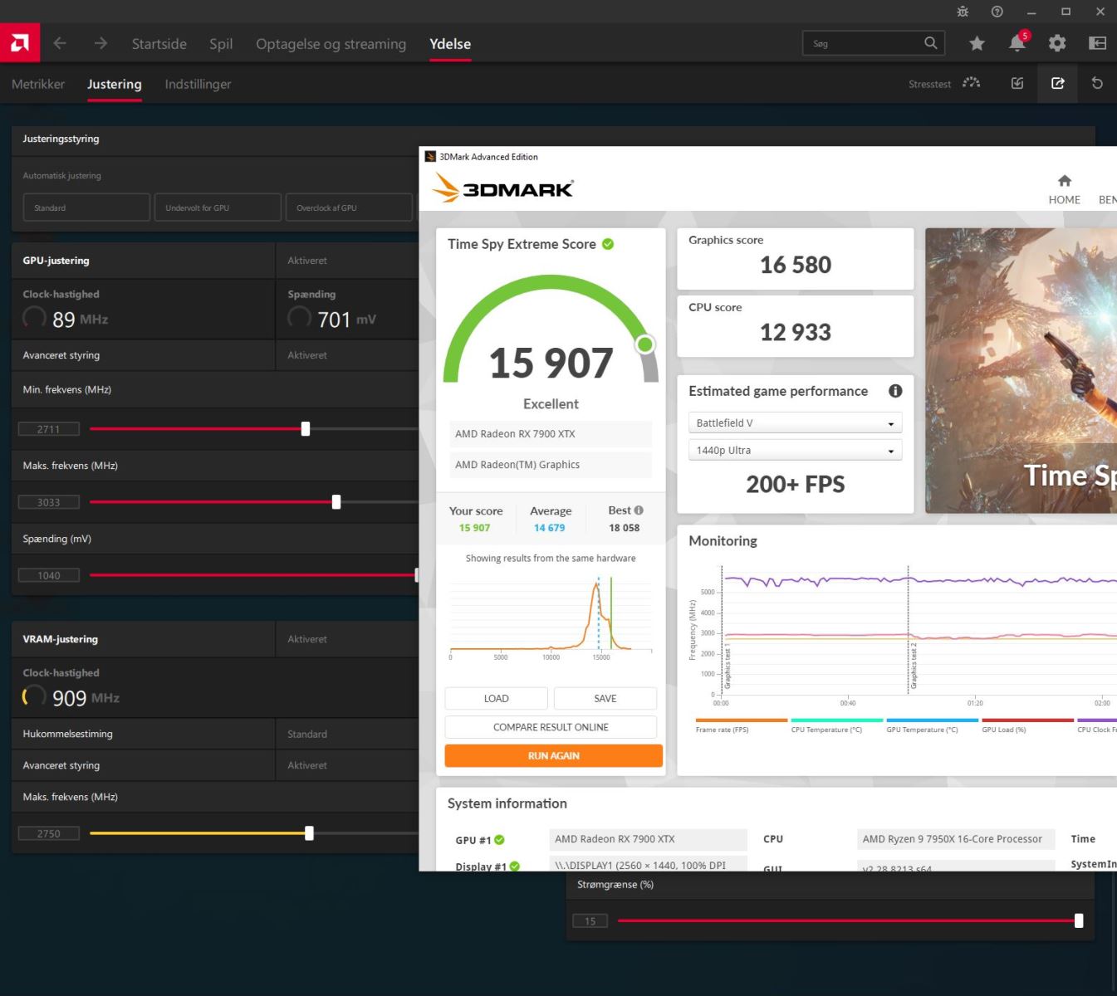Go back with the left arrow
This screenshot has width=1117, height=996.
point(60,43)
